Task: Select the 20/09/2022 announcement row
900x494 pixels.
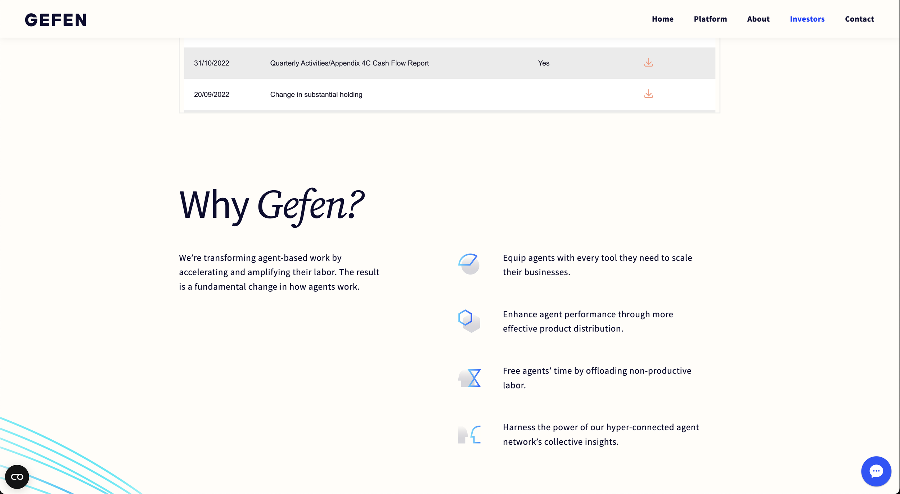Action: (211, 95)
